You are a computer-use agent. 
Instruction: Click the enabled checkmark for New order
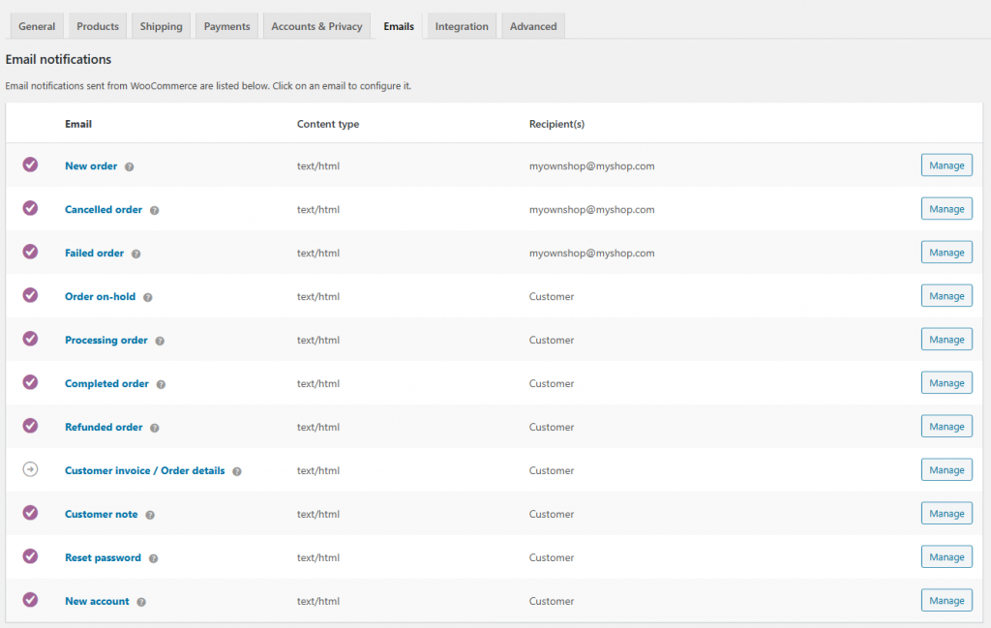pyautogui.click(x=30, y=164)
